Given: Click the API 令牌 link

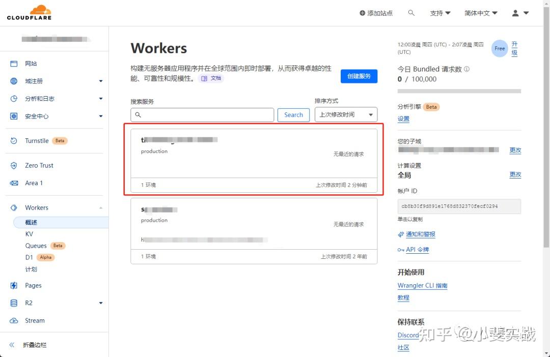Looking at the screenshot, I should (x=418, y=250).
